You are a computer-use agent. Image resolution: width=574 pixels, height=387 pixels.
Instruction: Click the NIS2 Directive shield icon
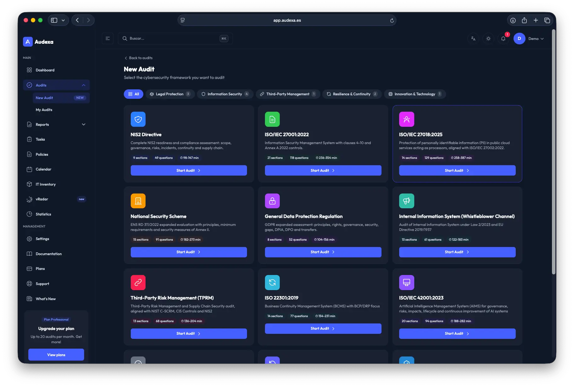click(138, 119)
